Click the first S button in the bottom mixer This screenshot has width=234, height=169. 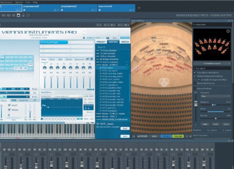14,150
